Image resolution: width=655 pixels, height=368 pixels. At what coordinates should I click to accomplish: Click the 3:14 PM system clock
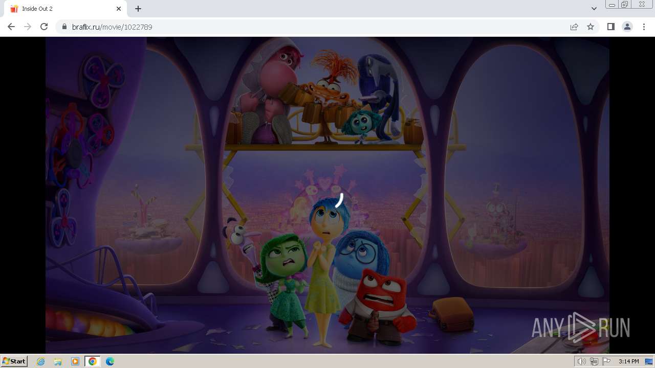628,361
